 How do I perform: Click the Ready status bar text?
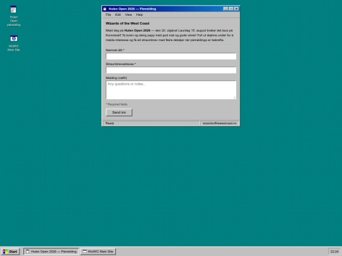tap(110, 123)
